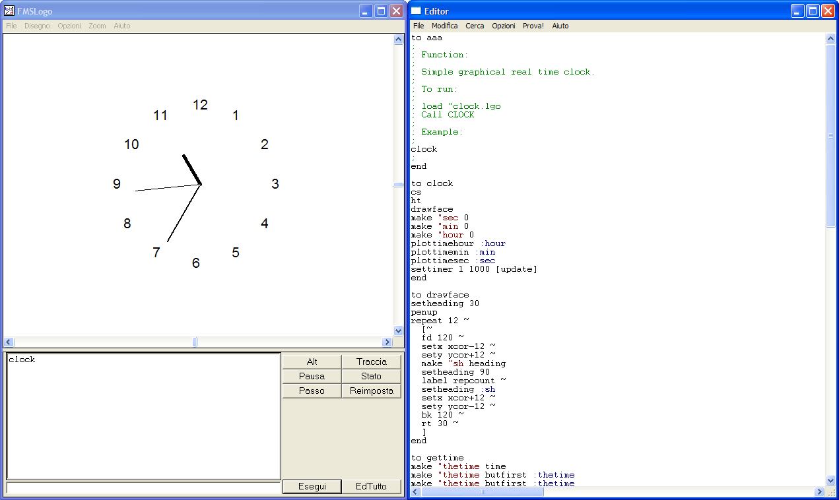Click the comment 'Simple graphical real time clock.'
The height and width of the screenshot is (500, 839).
pyautogui.click(x=508, y=72)
